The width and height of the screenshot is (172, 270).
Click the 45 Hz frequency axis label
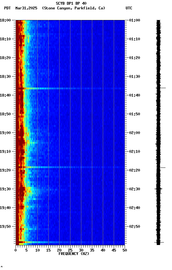point(114,250)
